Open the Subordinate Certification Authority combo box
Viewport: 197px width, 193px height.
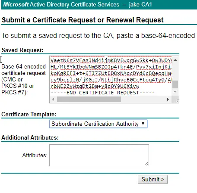tap(98, 124)
